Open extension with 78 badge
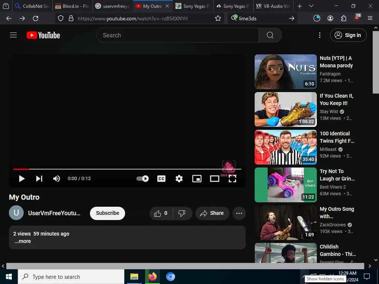 click(357, 18)
